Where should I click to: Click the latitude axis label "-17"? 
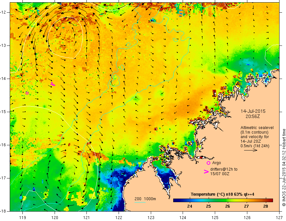pos(3,178)
